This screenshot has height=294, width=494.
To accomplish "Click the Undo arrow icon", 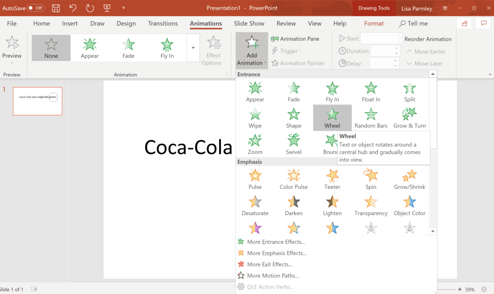I will [x=73, y=8].
